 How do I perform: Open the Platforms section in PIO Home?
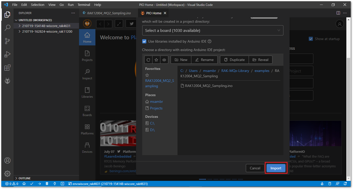click(87, 129)
